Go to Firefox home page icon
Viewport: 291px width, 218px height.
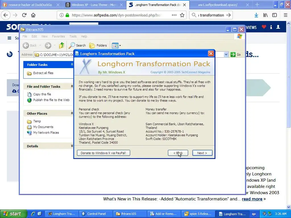pos(33,15)
